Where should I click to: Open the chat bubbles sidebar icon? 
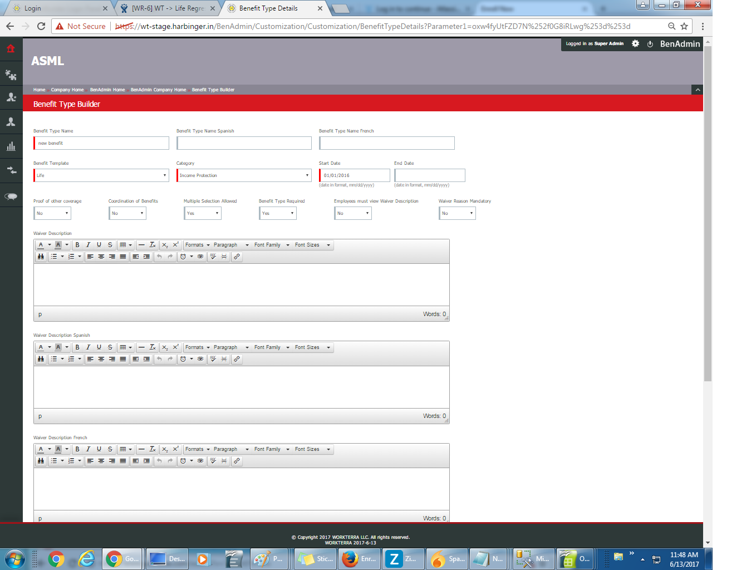(x=11, y=196)
